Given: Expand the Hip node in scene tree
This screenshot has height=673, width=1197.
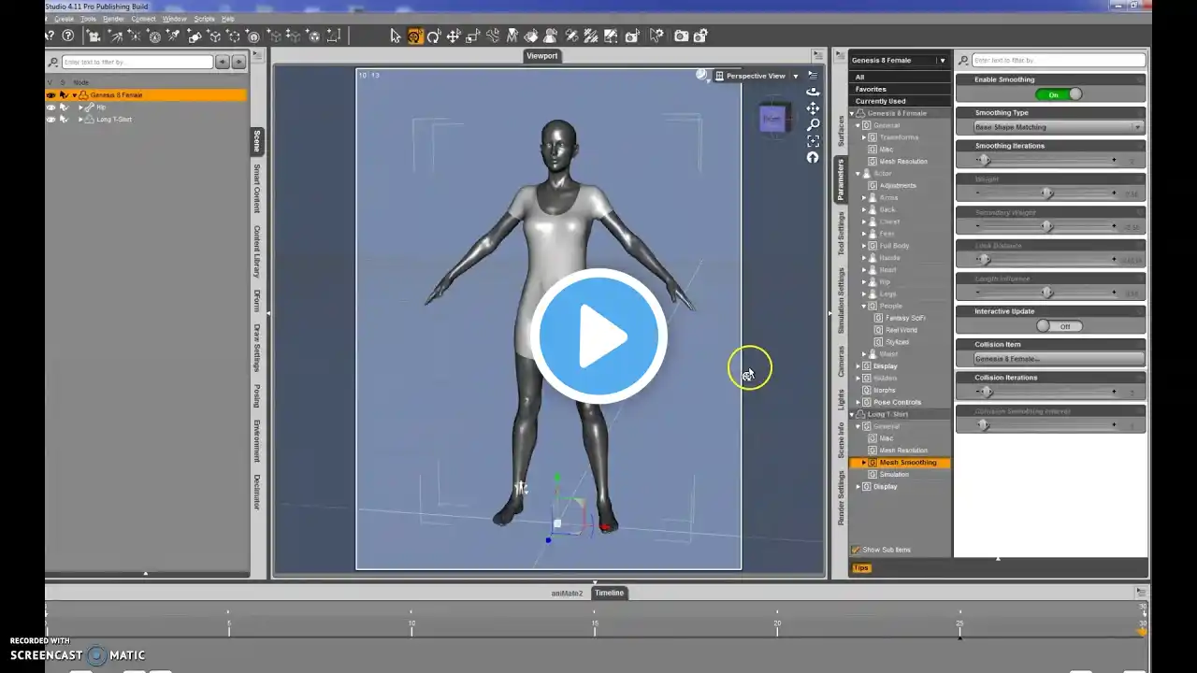Looking at the screenshot, I should click(81, 107).
